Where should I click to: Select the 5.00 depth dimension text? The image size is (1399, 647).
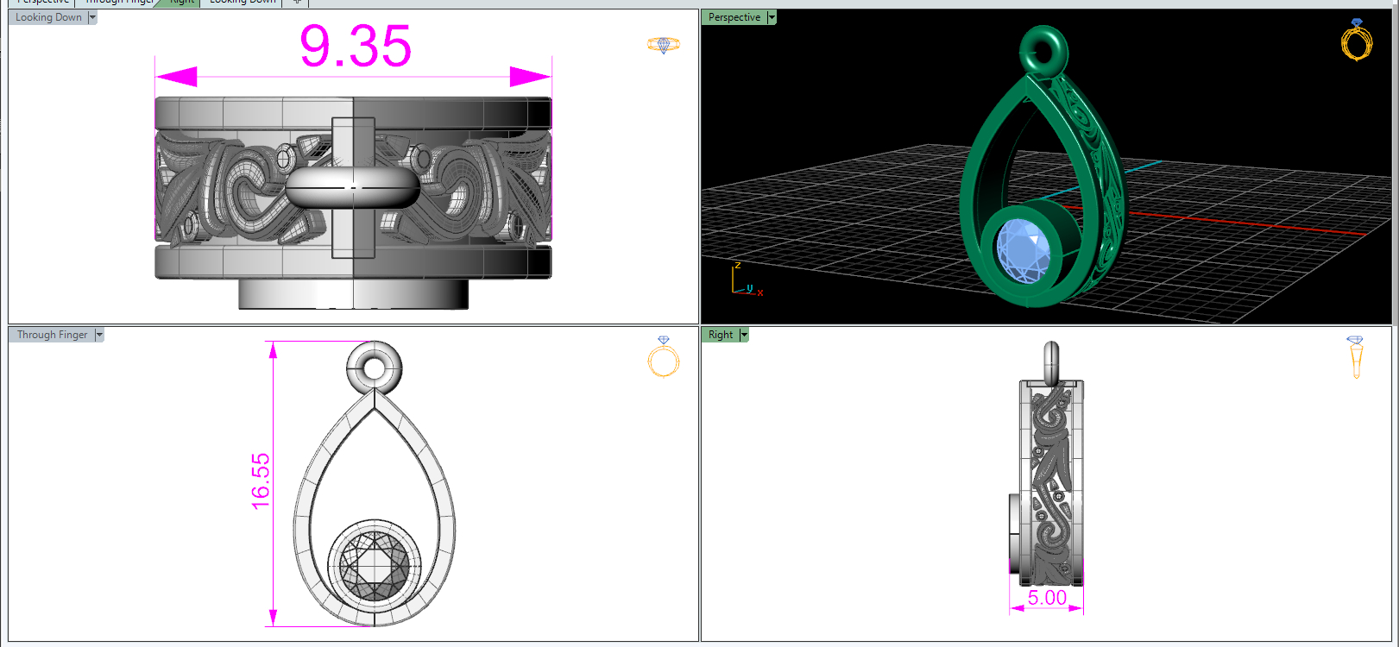coord(1047,598)
